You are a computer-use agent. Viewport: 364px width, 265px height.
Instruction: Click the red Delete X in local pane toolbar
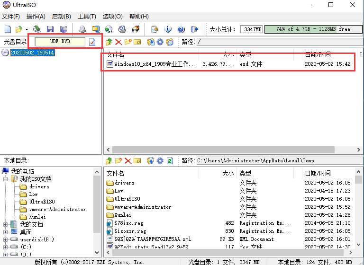click(x=128, y=161)
